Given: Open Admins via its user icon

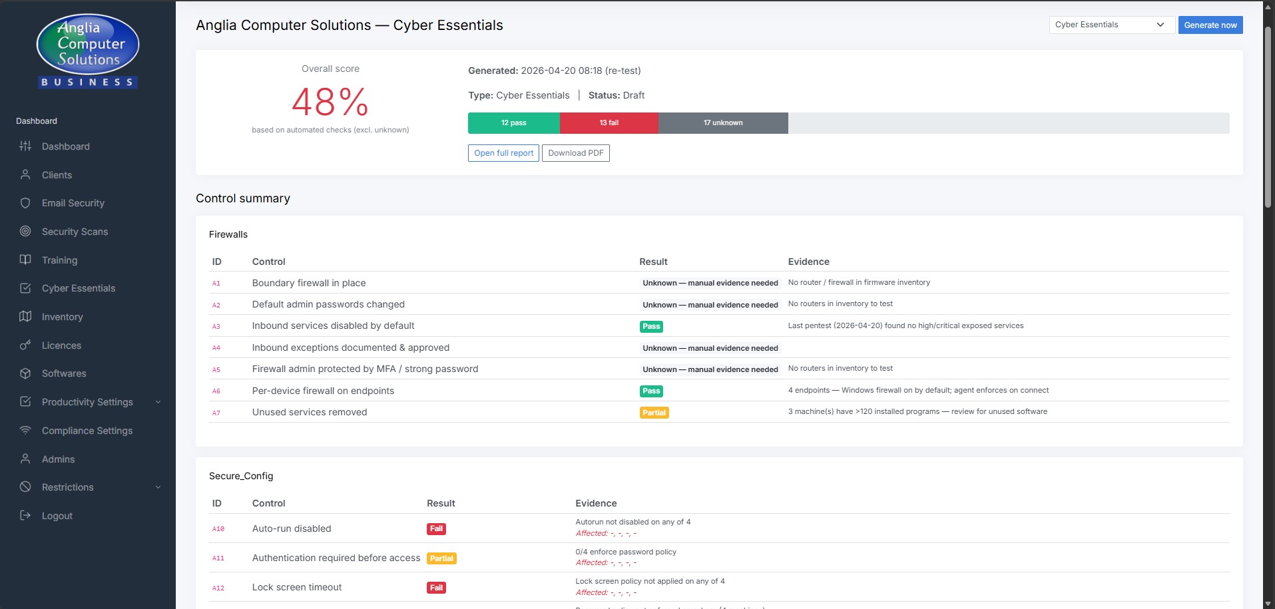Looking at the screenshot, I should pyautogui.click(x=25, y=459).
